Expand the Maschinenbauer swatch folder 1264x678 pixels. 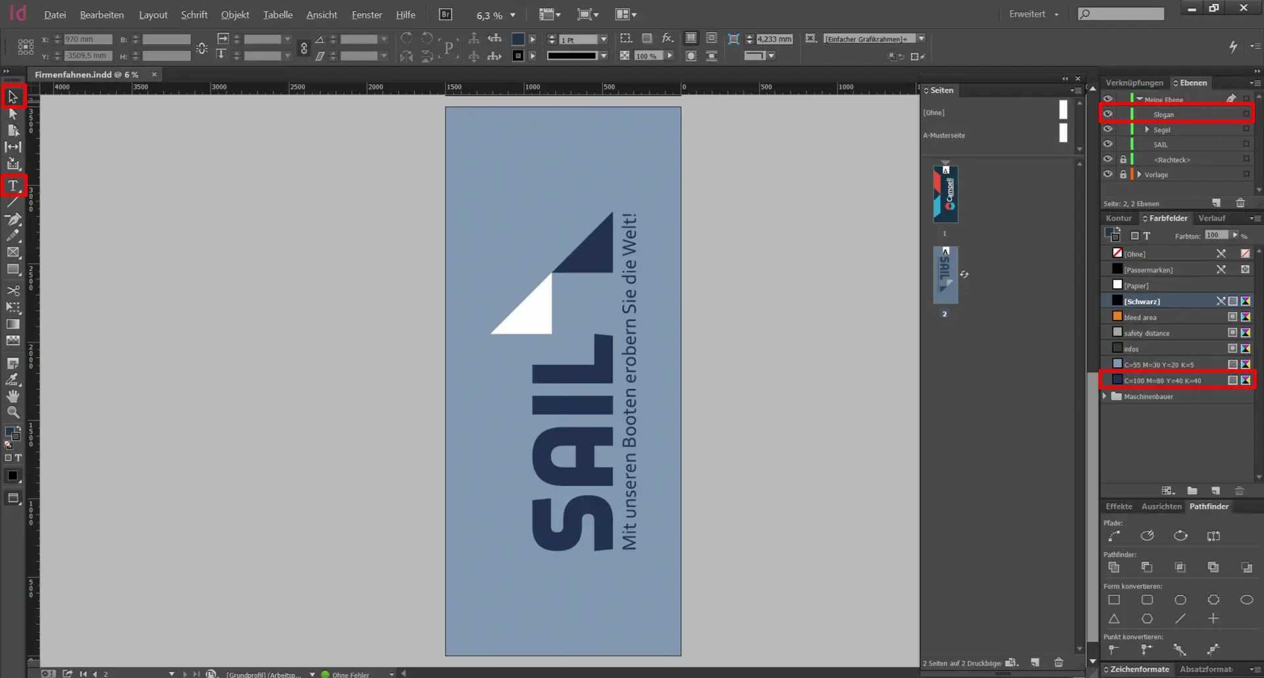click(1105, 396)
